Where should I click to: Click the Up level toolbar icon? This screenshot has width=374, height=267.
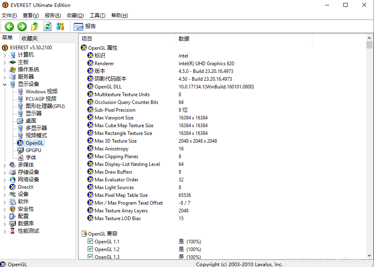35,26
